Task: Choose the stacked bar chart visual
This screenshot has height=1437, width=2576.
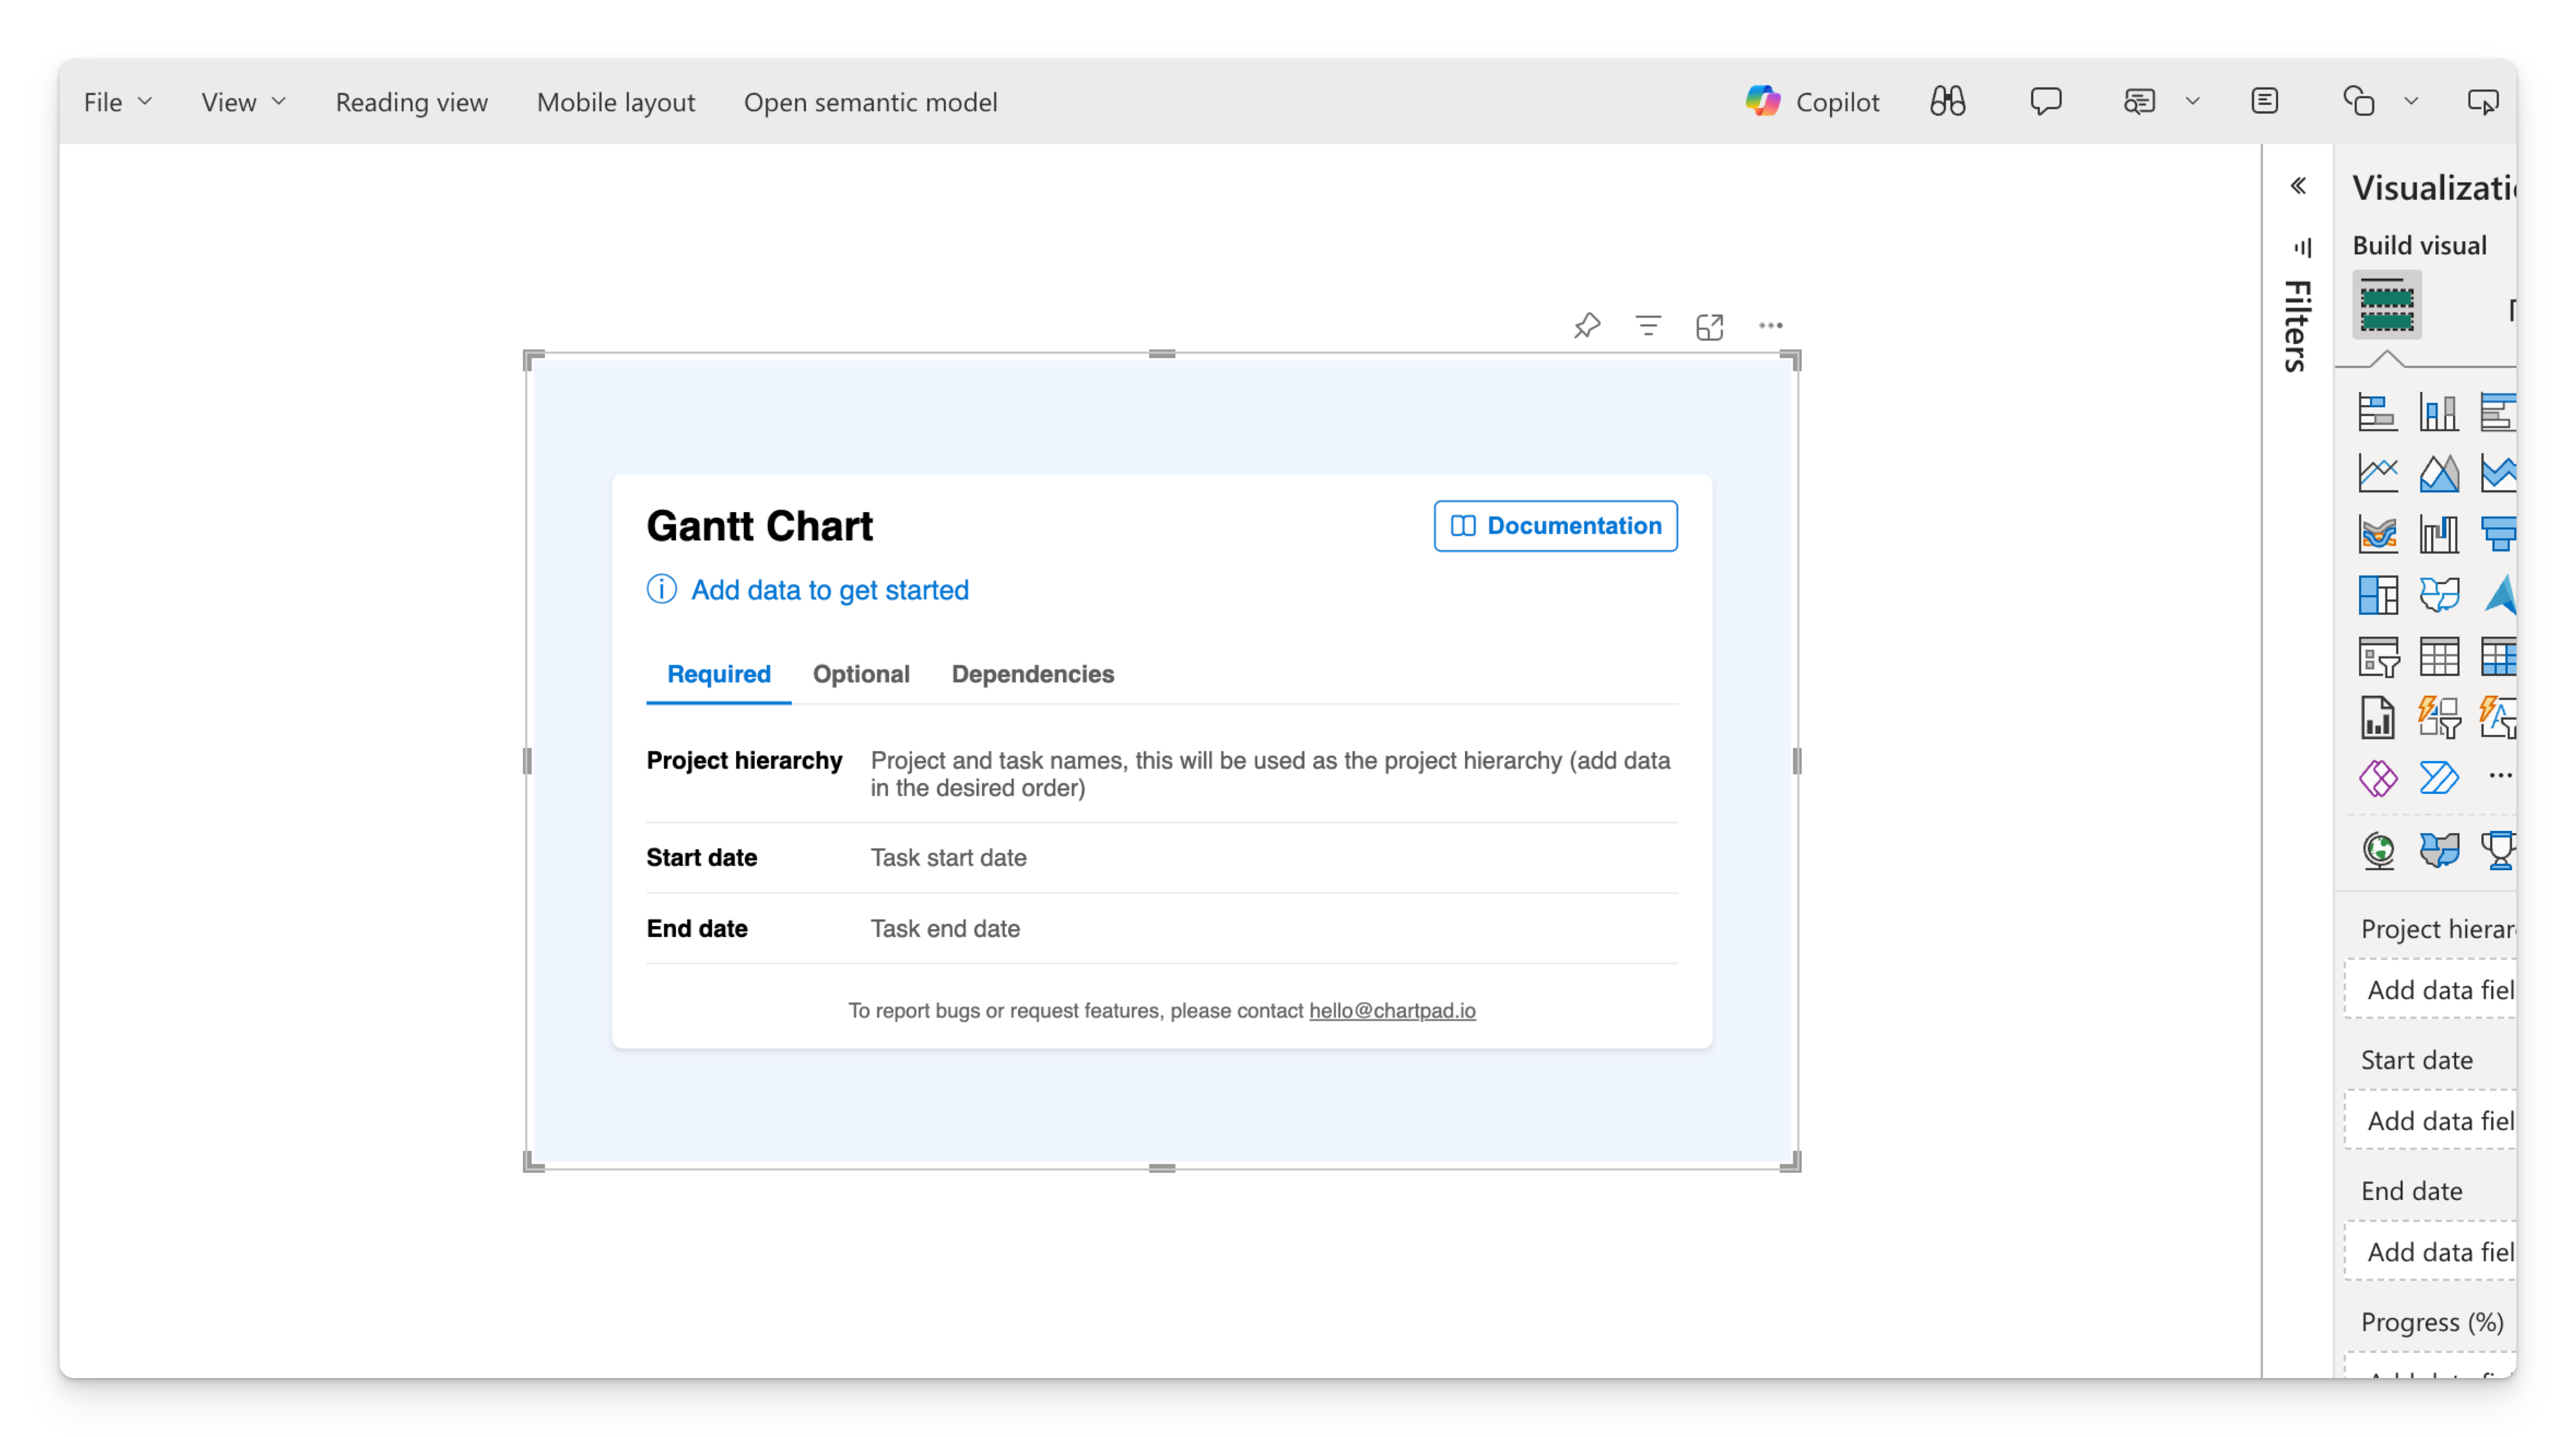Action: pos(2377,411)
